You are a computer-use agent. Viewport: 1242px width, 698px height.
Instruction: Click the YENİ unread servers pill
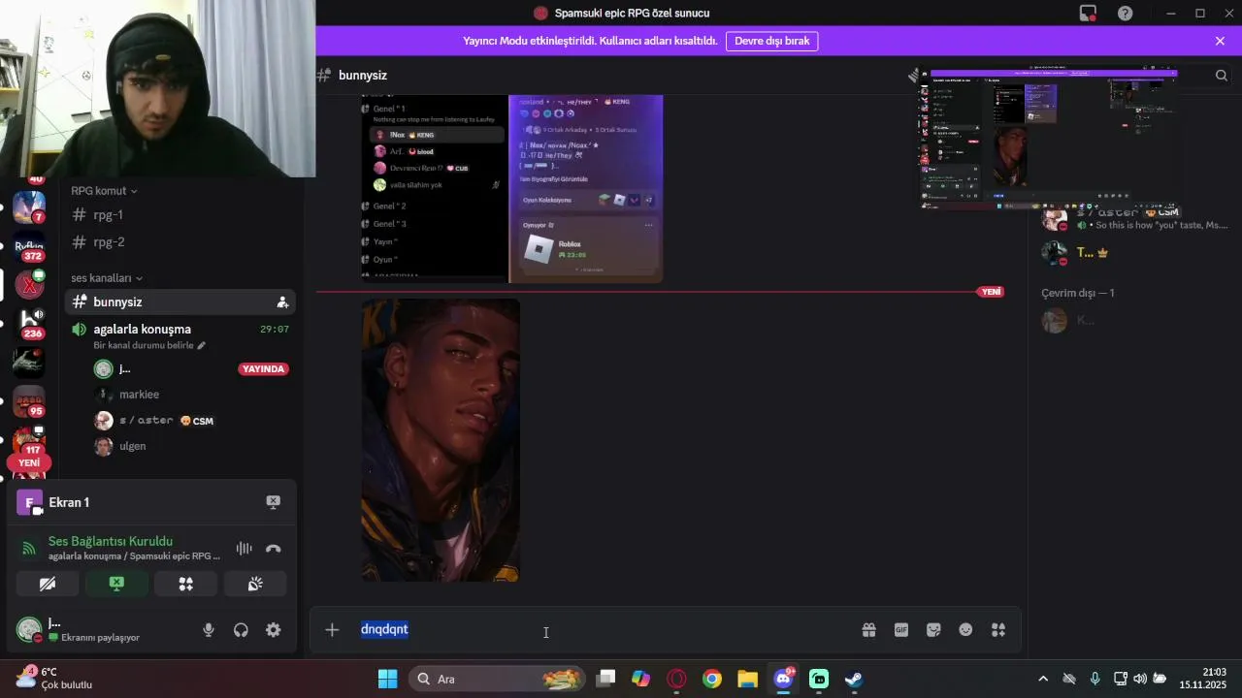[x=29, y=462]
